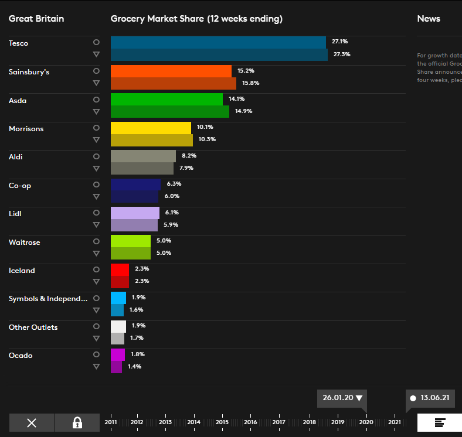Open the News panel heading

point(429,19)
